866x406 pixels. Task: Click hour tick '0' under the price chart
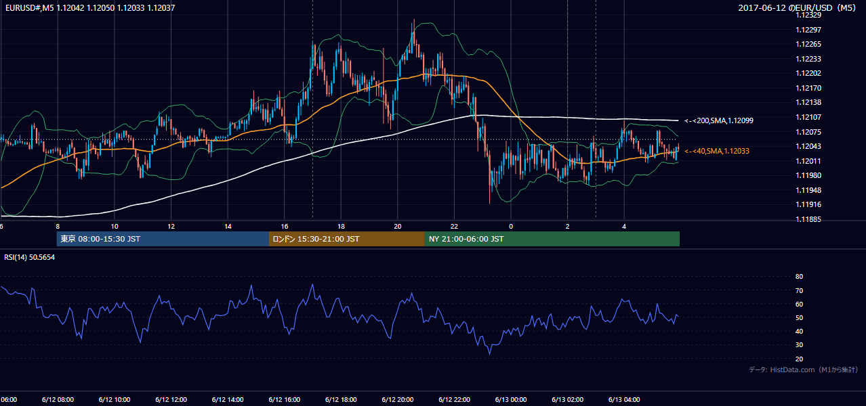511,226
